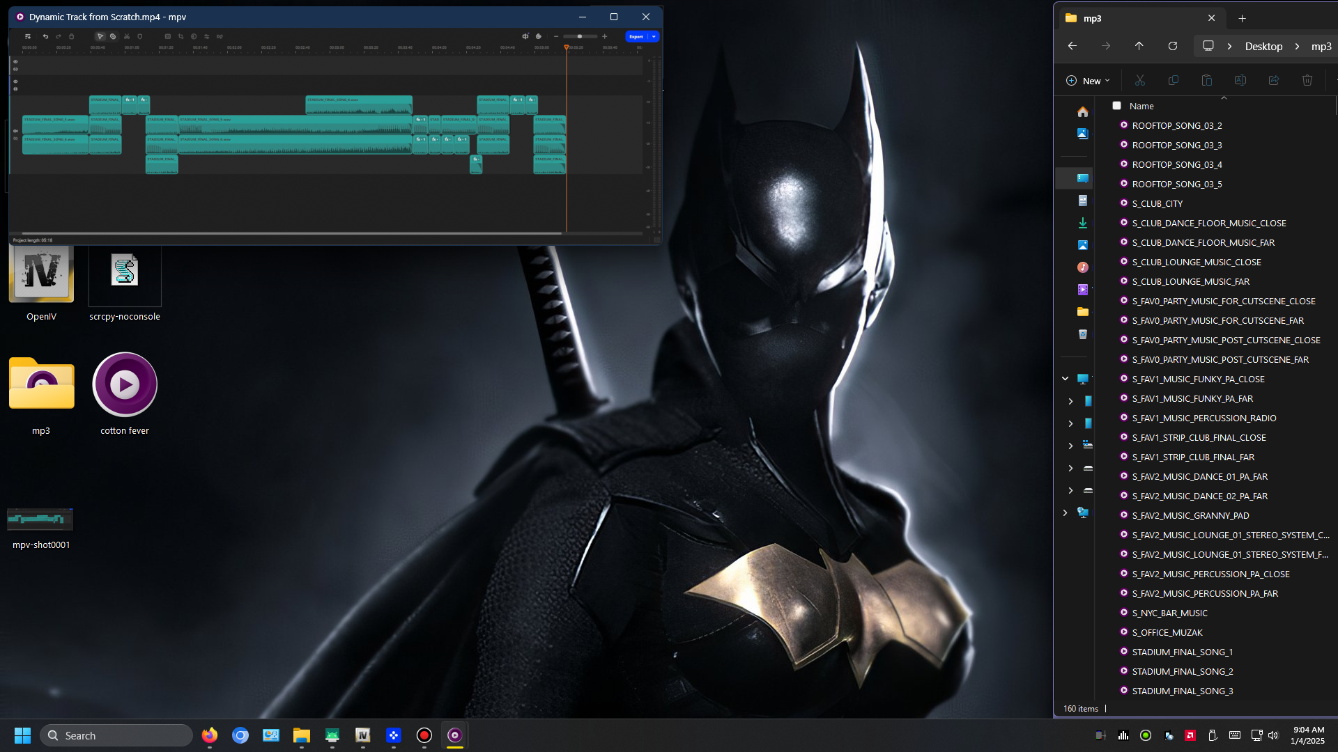The image size is (1338, 752).
Task: Select the OpenIV desktop icon
Action: pos(41,284)
